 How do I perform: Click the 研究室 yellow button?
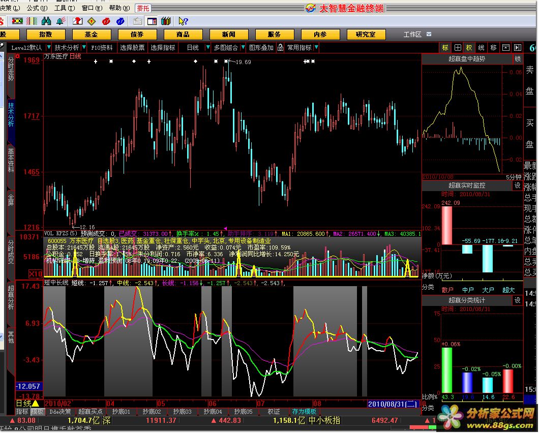pos(366,35)
